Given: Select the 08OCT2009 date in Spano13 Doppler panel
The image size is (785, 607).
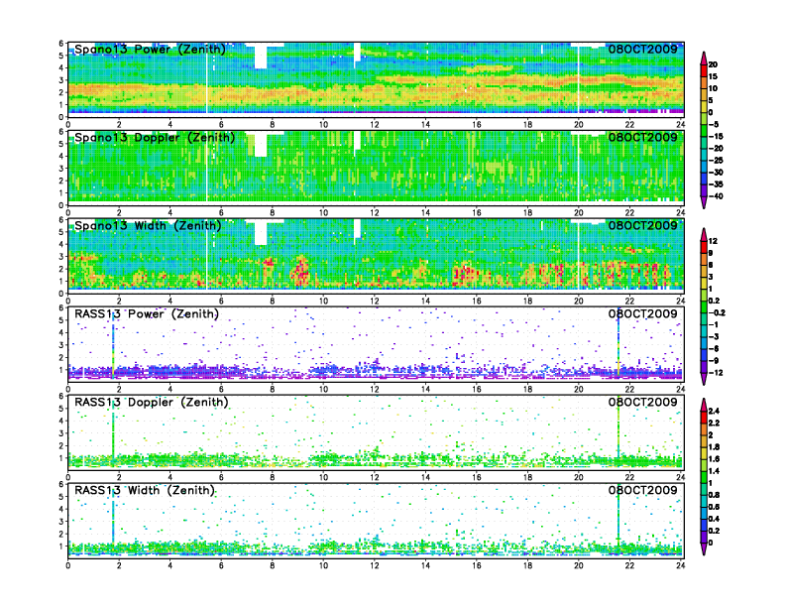Looking at the screenshot, I should coord(642,137).
